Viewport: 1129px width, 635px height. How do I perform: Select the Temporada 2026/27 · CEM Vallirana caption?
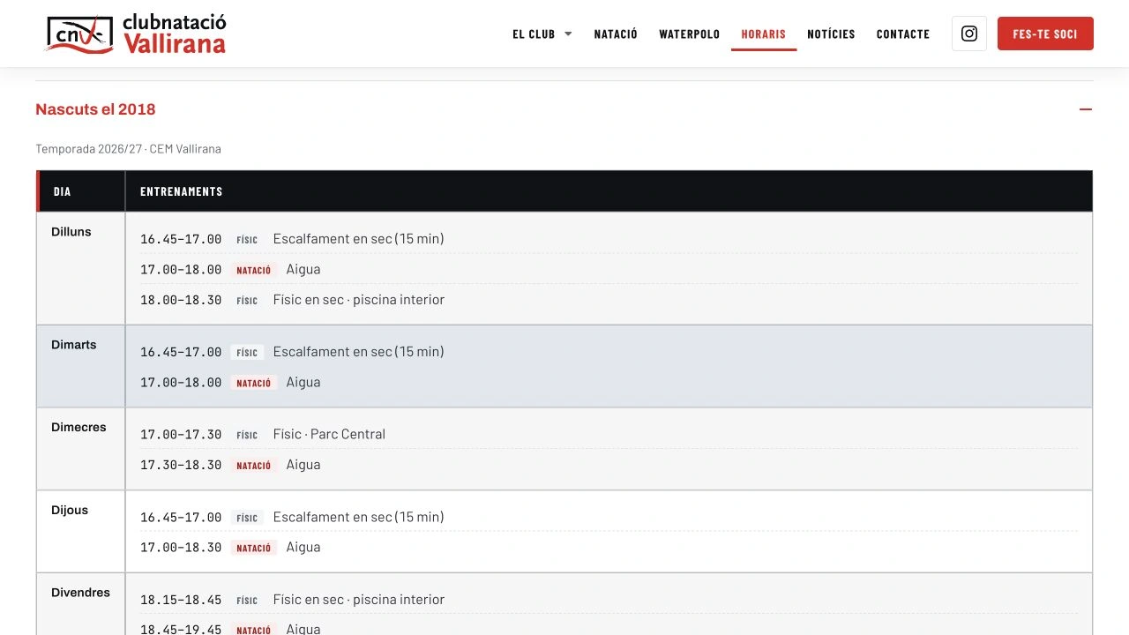[x=129, y=149]
